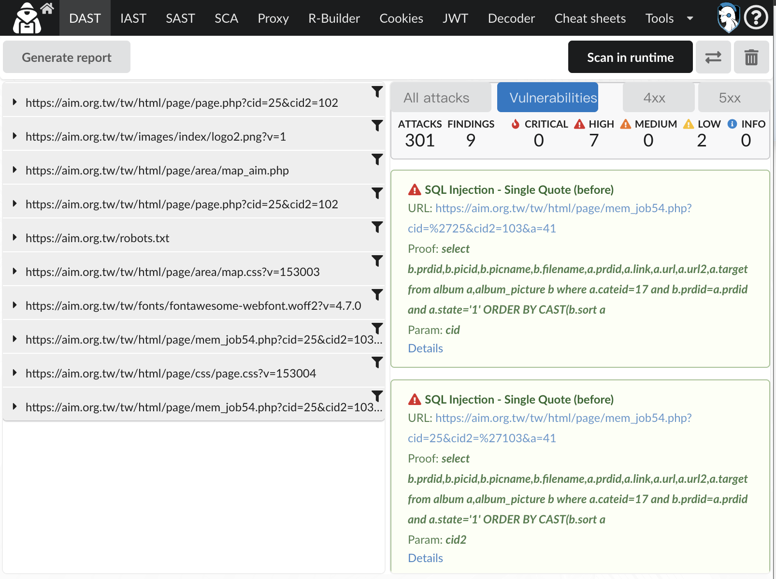776x579 pixels.
Task: Open the Cheat sheets tab
Action: pyautogui.click(x=590, y=18)
